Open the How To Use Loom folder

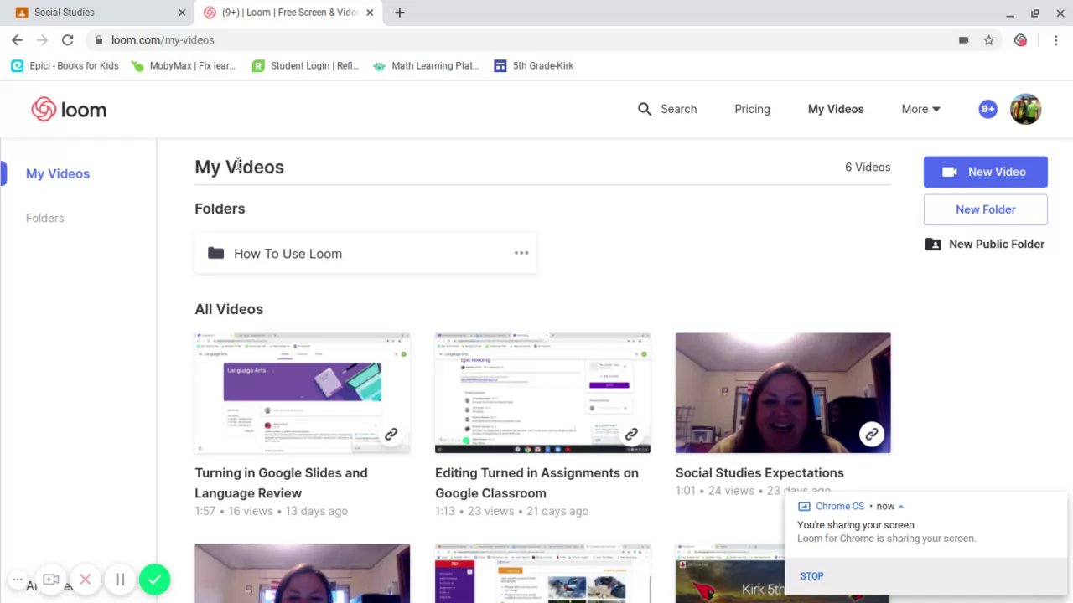coord(365,254)
